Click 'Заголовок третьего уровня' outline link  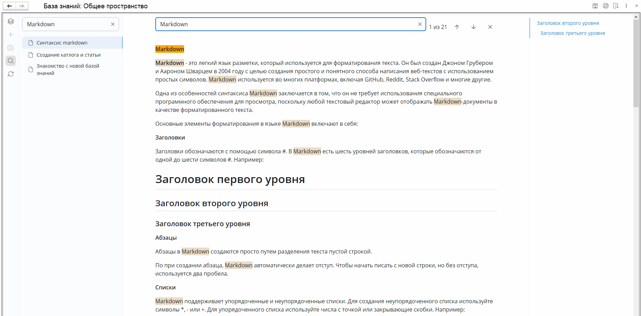click(x=573, y=33)
